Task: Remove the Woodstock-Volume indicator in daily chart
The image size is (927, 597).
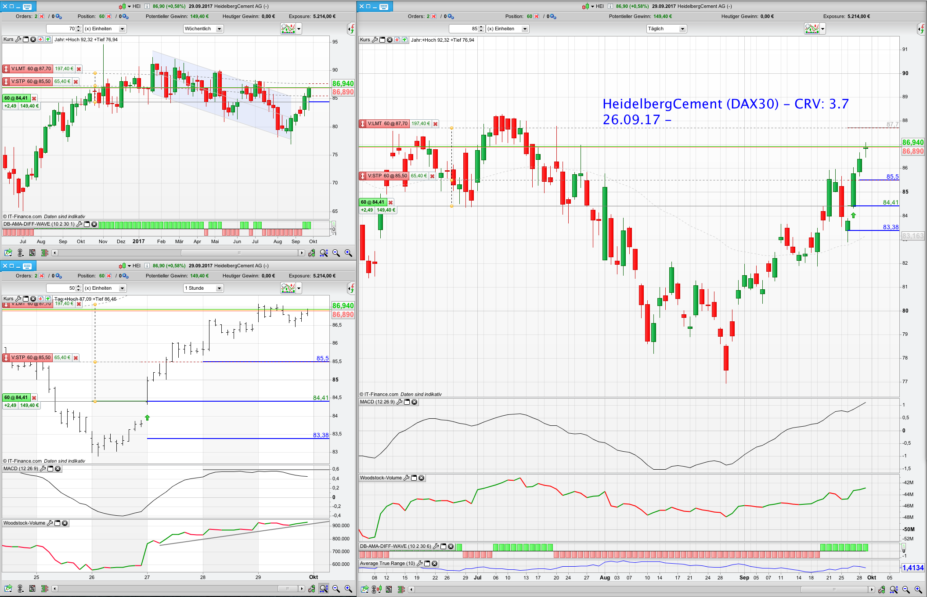Action: click(x=422, y=478)
